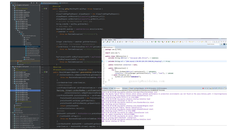The image size is (239, 131).
Task: Collapse the src folder under msb-dongbao-pay
Action: pyautogui.click(x=16, y=30)
